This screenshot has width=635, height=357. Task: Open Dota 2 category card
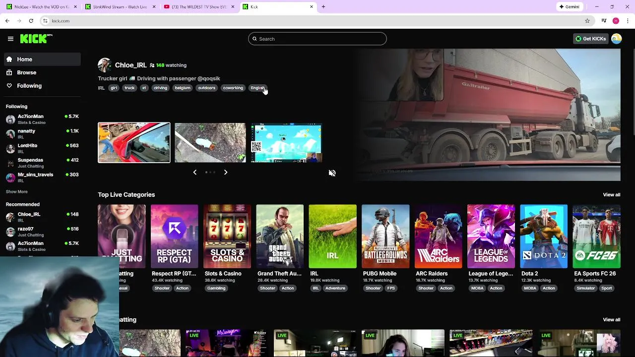(544, 236)
